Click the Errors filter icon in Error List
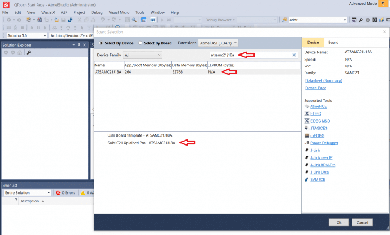Image resolution: width=390 pixels, height=235 pixels. point(58,193)
